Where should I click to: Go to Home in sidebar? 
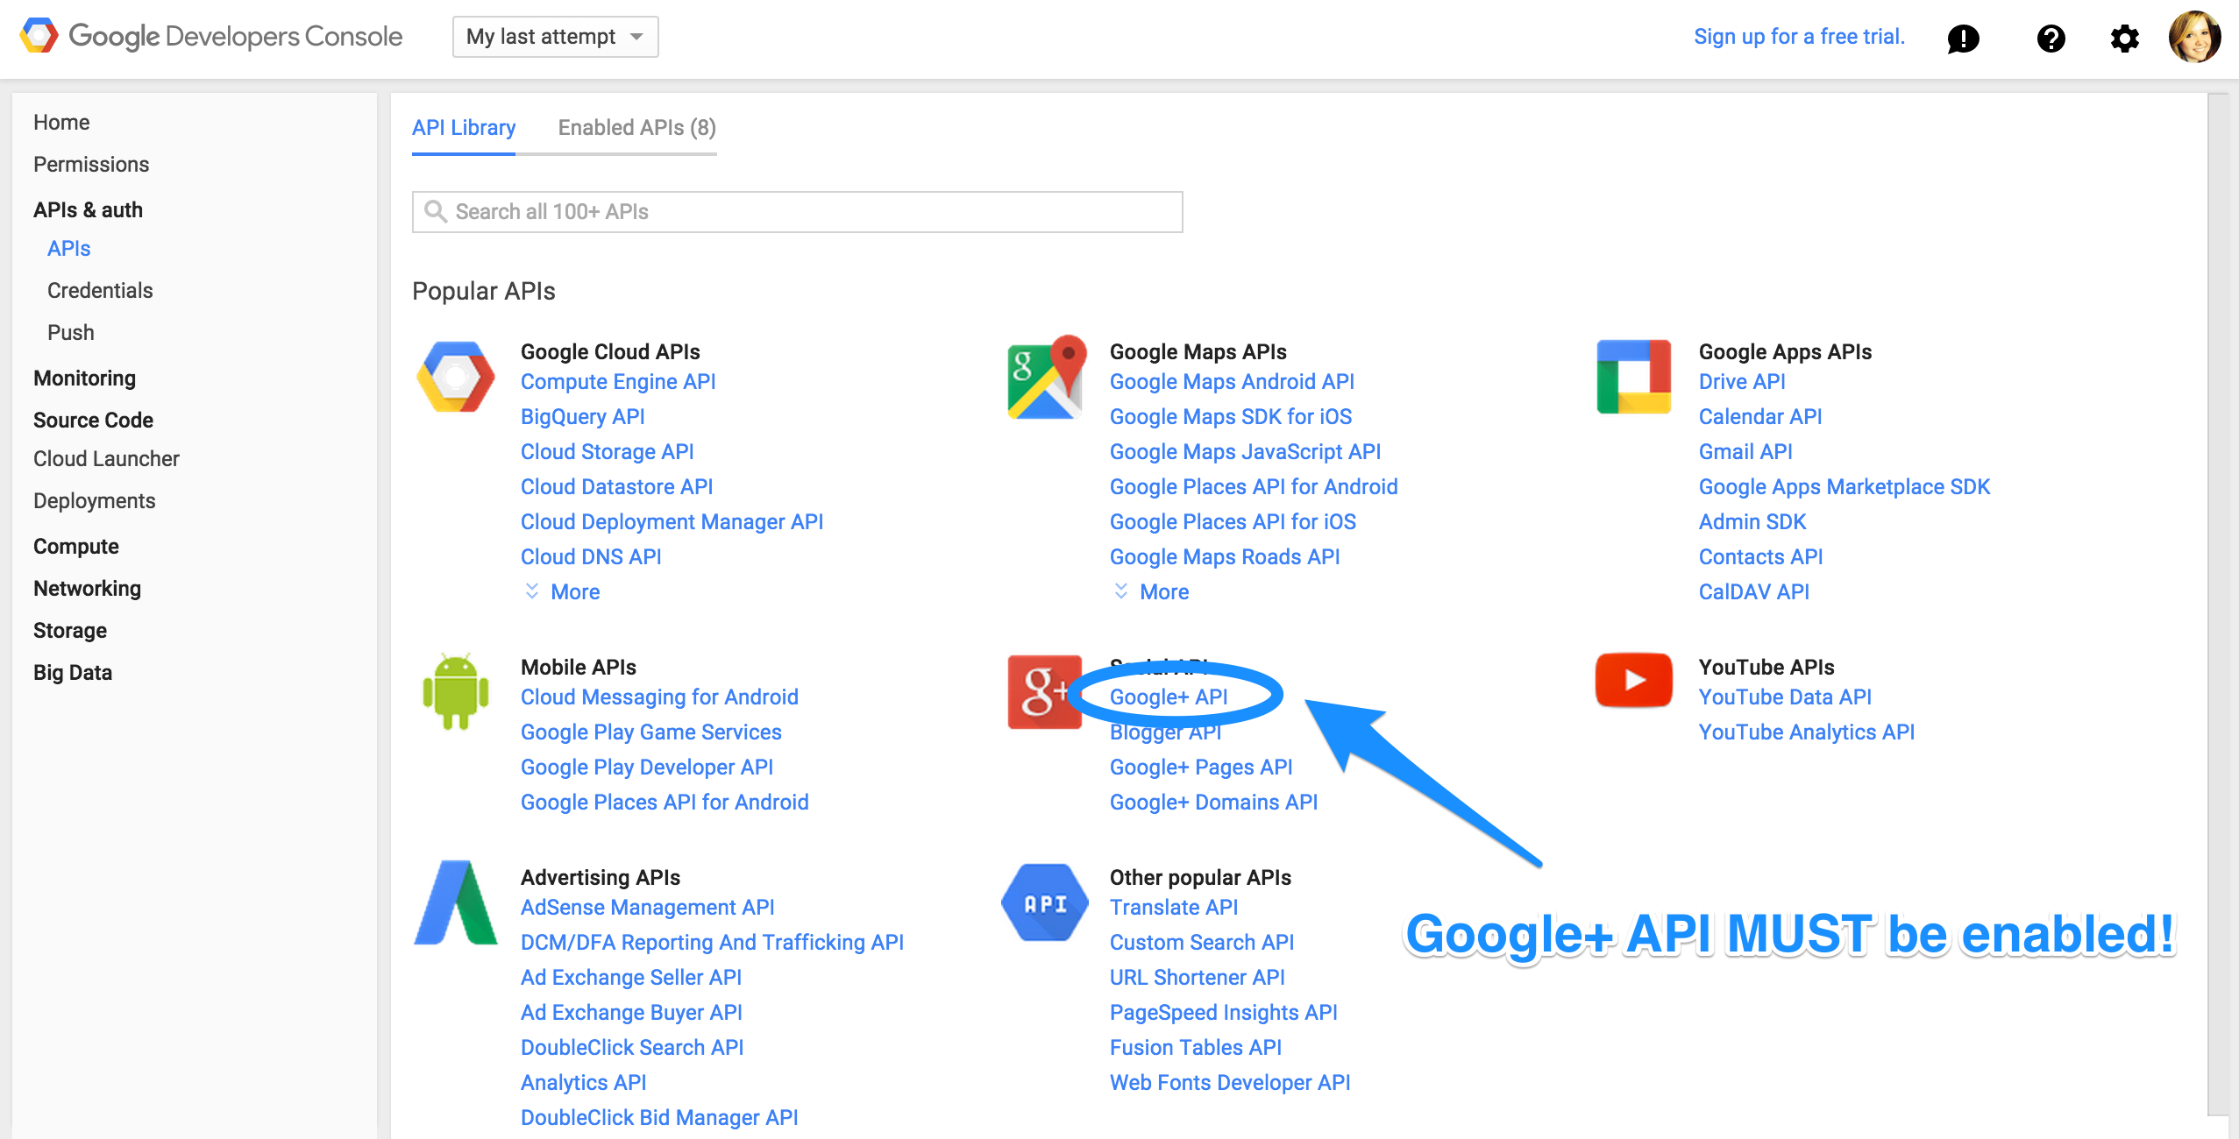[61, 122]
